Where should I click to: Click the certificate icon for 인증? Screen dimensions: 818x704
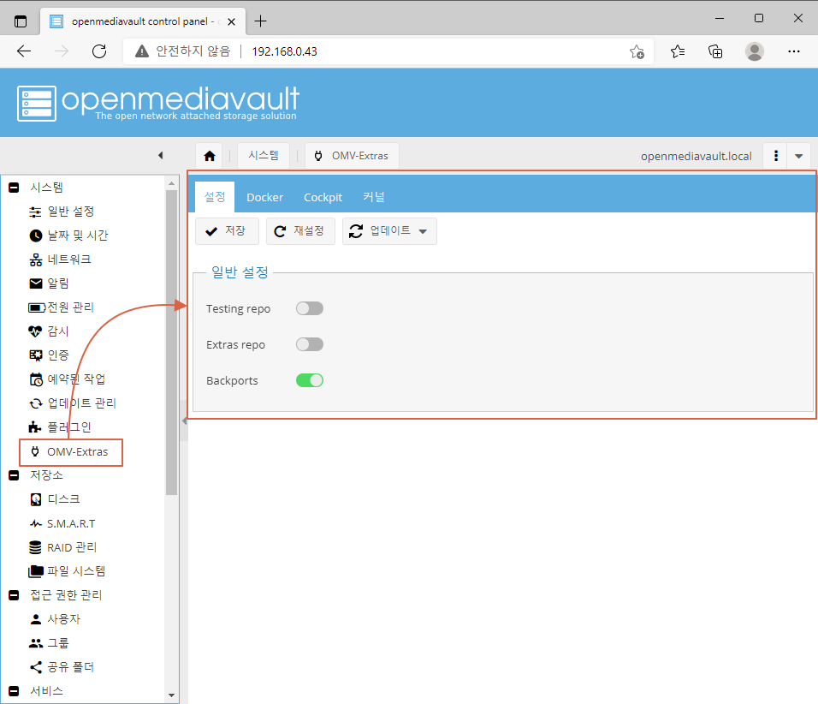pyautogui.click(x=35, y=355)
